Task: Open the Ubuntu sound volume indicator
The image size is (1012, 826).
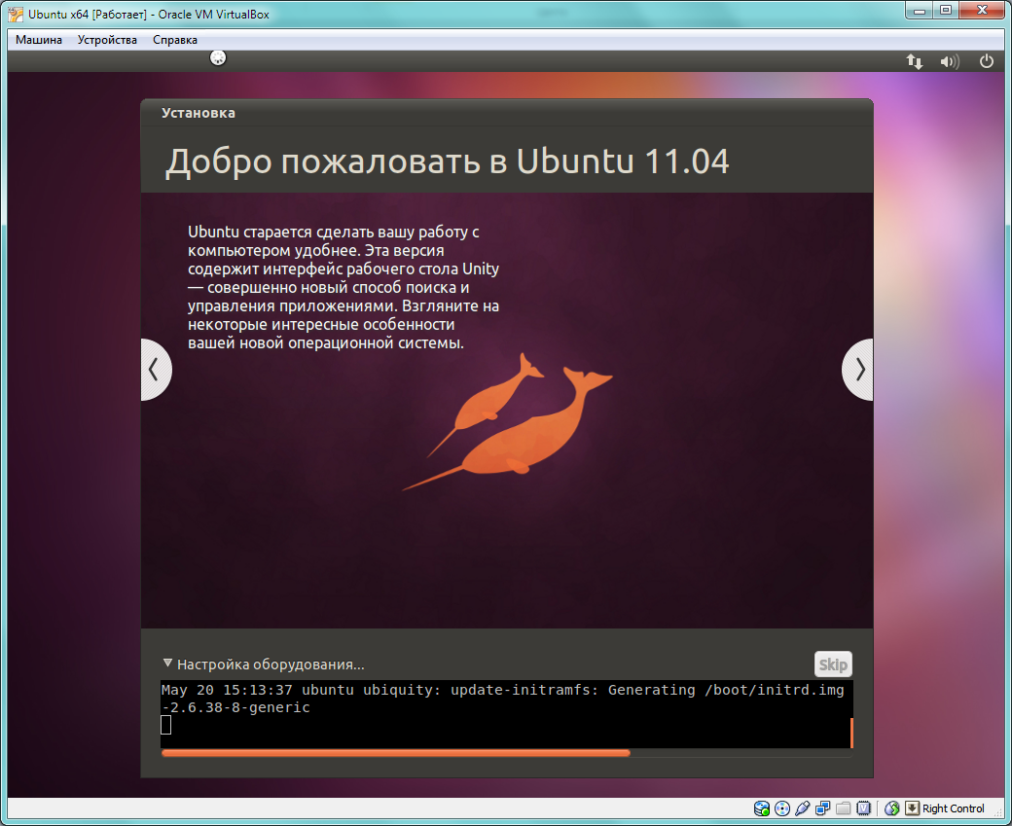Action: tap(949, 61)
